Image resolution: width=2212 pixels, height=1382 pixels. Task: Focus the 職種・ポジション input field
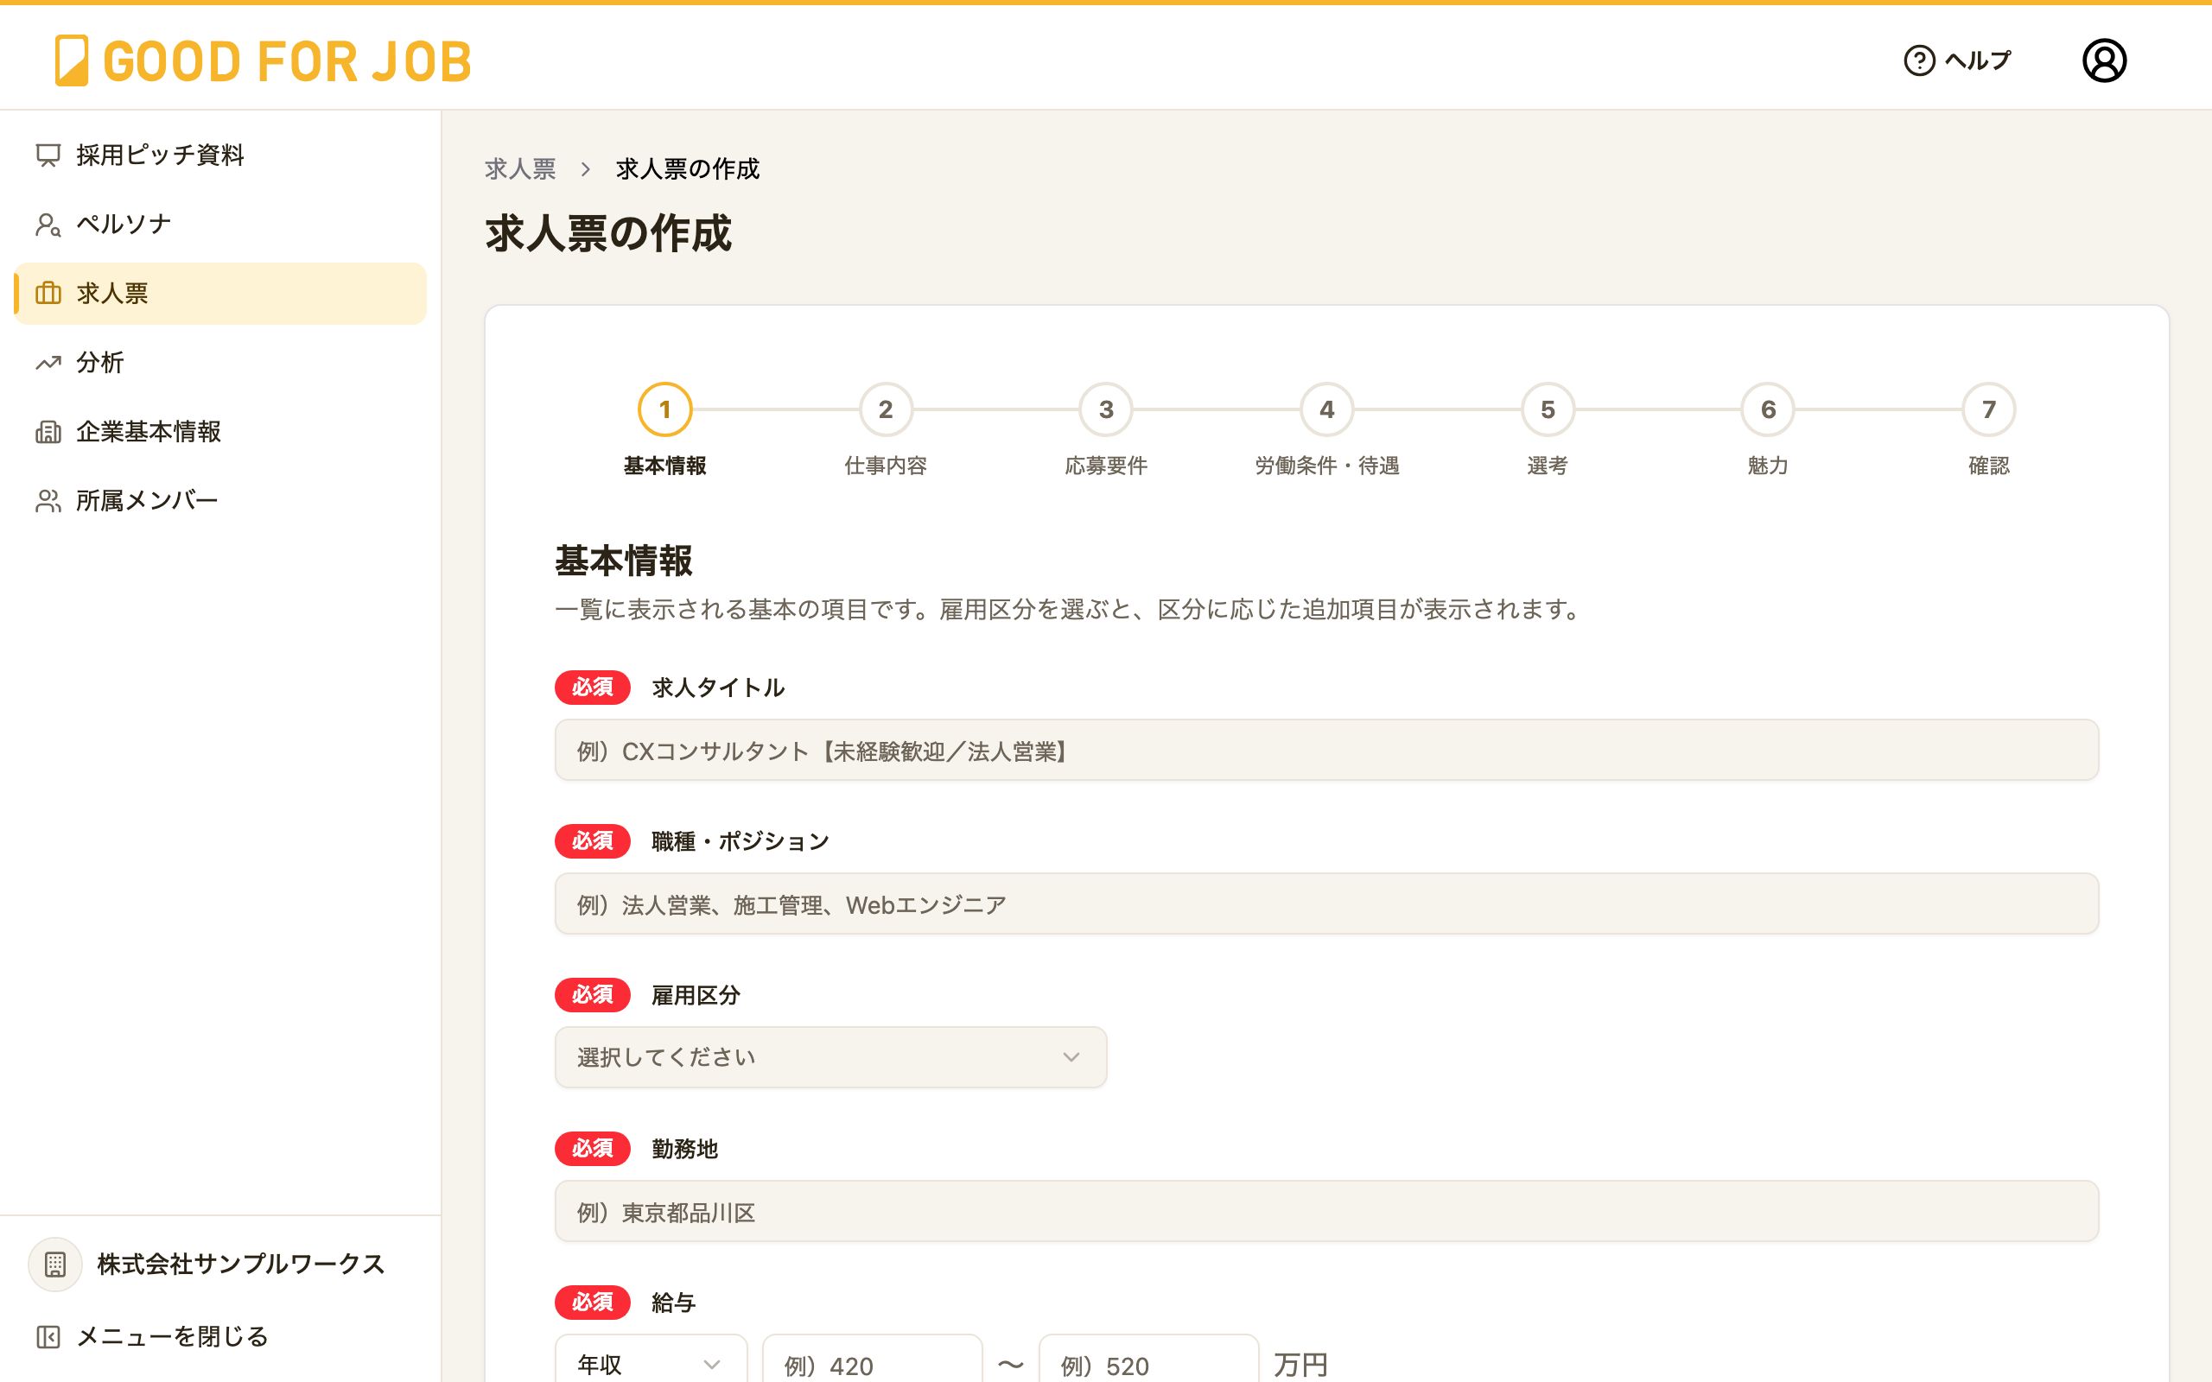[1326, 904]
